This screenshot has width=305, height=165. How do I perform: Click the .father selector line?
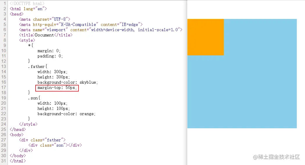(x=38, y=66)
